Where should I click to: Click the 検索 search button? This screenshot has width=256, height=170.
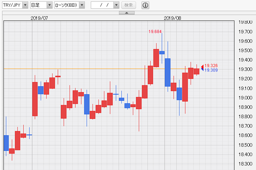[x=129, y=5]
